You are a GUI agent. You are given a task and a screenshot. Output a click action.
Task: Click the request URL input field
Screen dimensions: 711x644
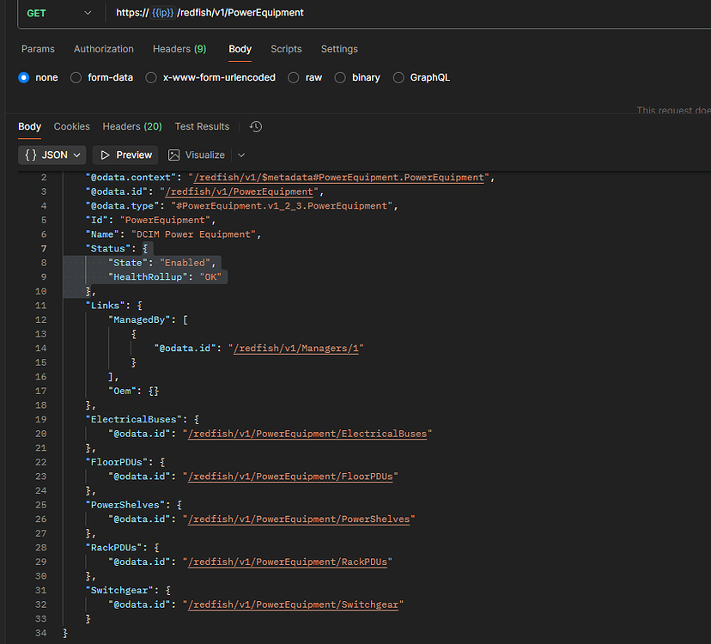click(412, 13)
